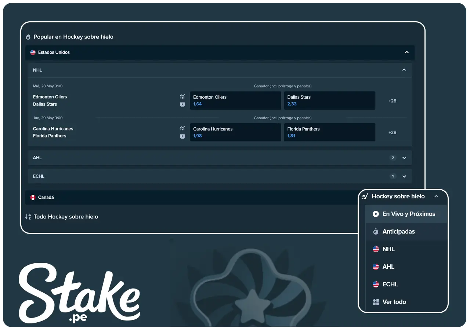Click US flag icon next to ECHL in sidebar
The height and width of the screenshot is (330, 470).
(376, 285)
